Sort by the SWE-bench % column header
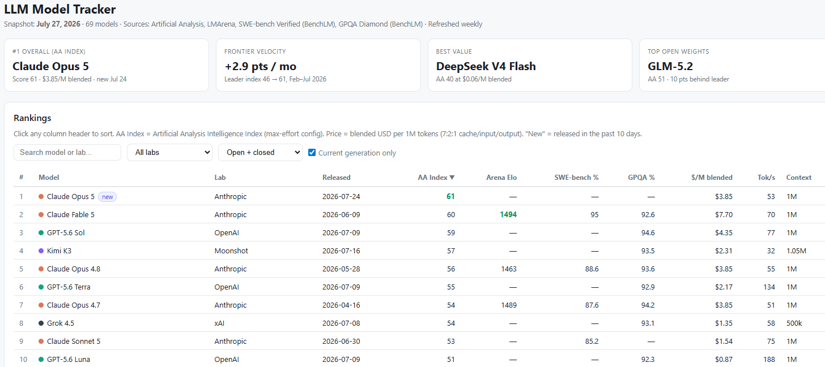The image size is (825, 367). (x=576, y=177)
